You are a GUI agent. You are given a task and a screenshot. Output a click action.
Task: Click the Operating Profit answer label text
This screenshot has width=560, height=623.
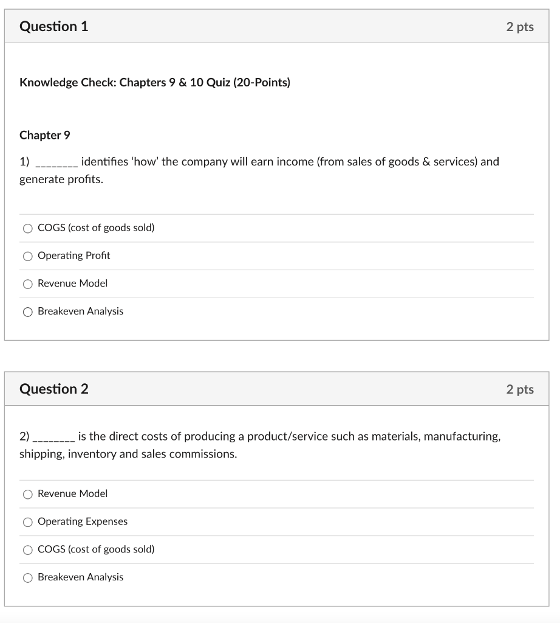(x=73, y=256)
